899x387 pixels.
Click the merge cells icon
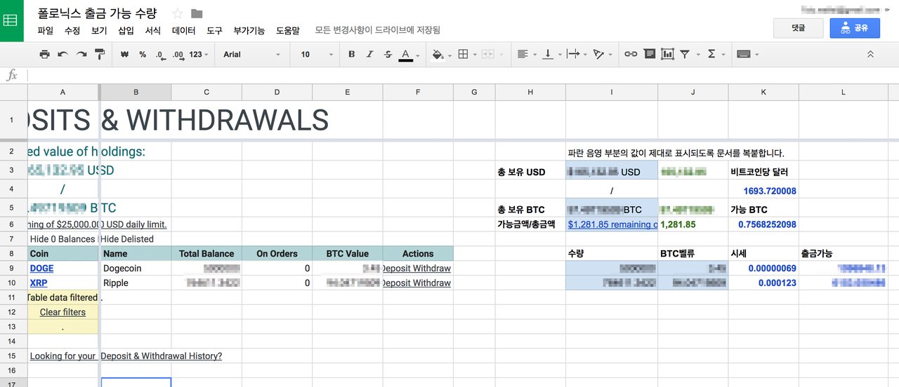[488, 54]
